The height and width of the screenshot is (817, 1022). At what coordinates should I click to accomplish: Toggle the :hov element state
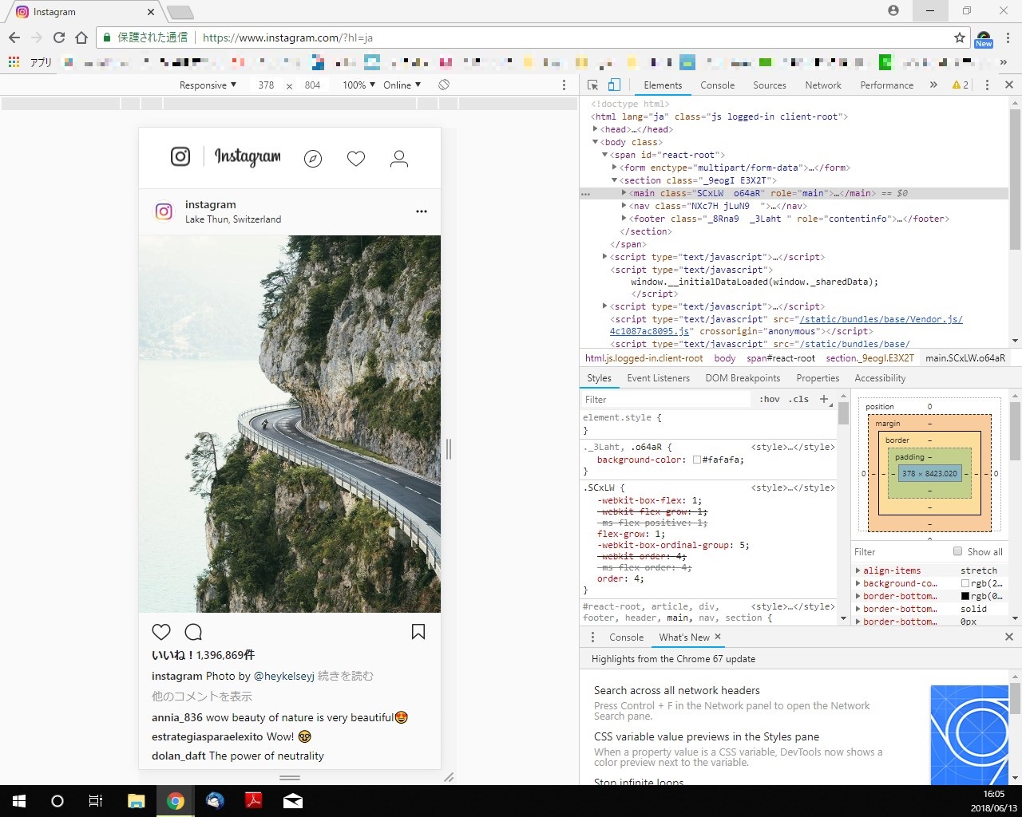pos(769,399)
